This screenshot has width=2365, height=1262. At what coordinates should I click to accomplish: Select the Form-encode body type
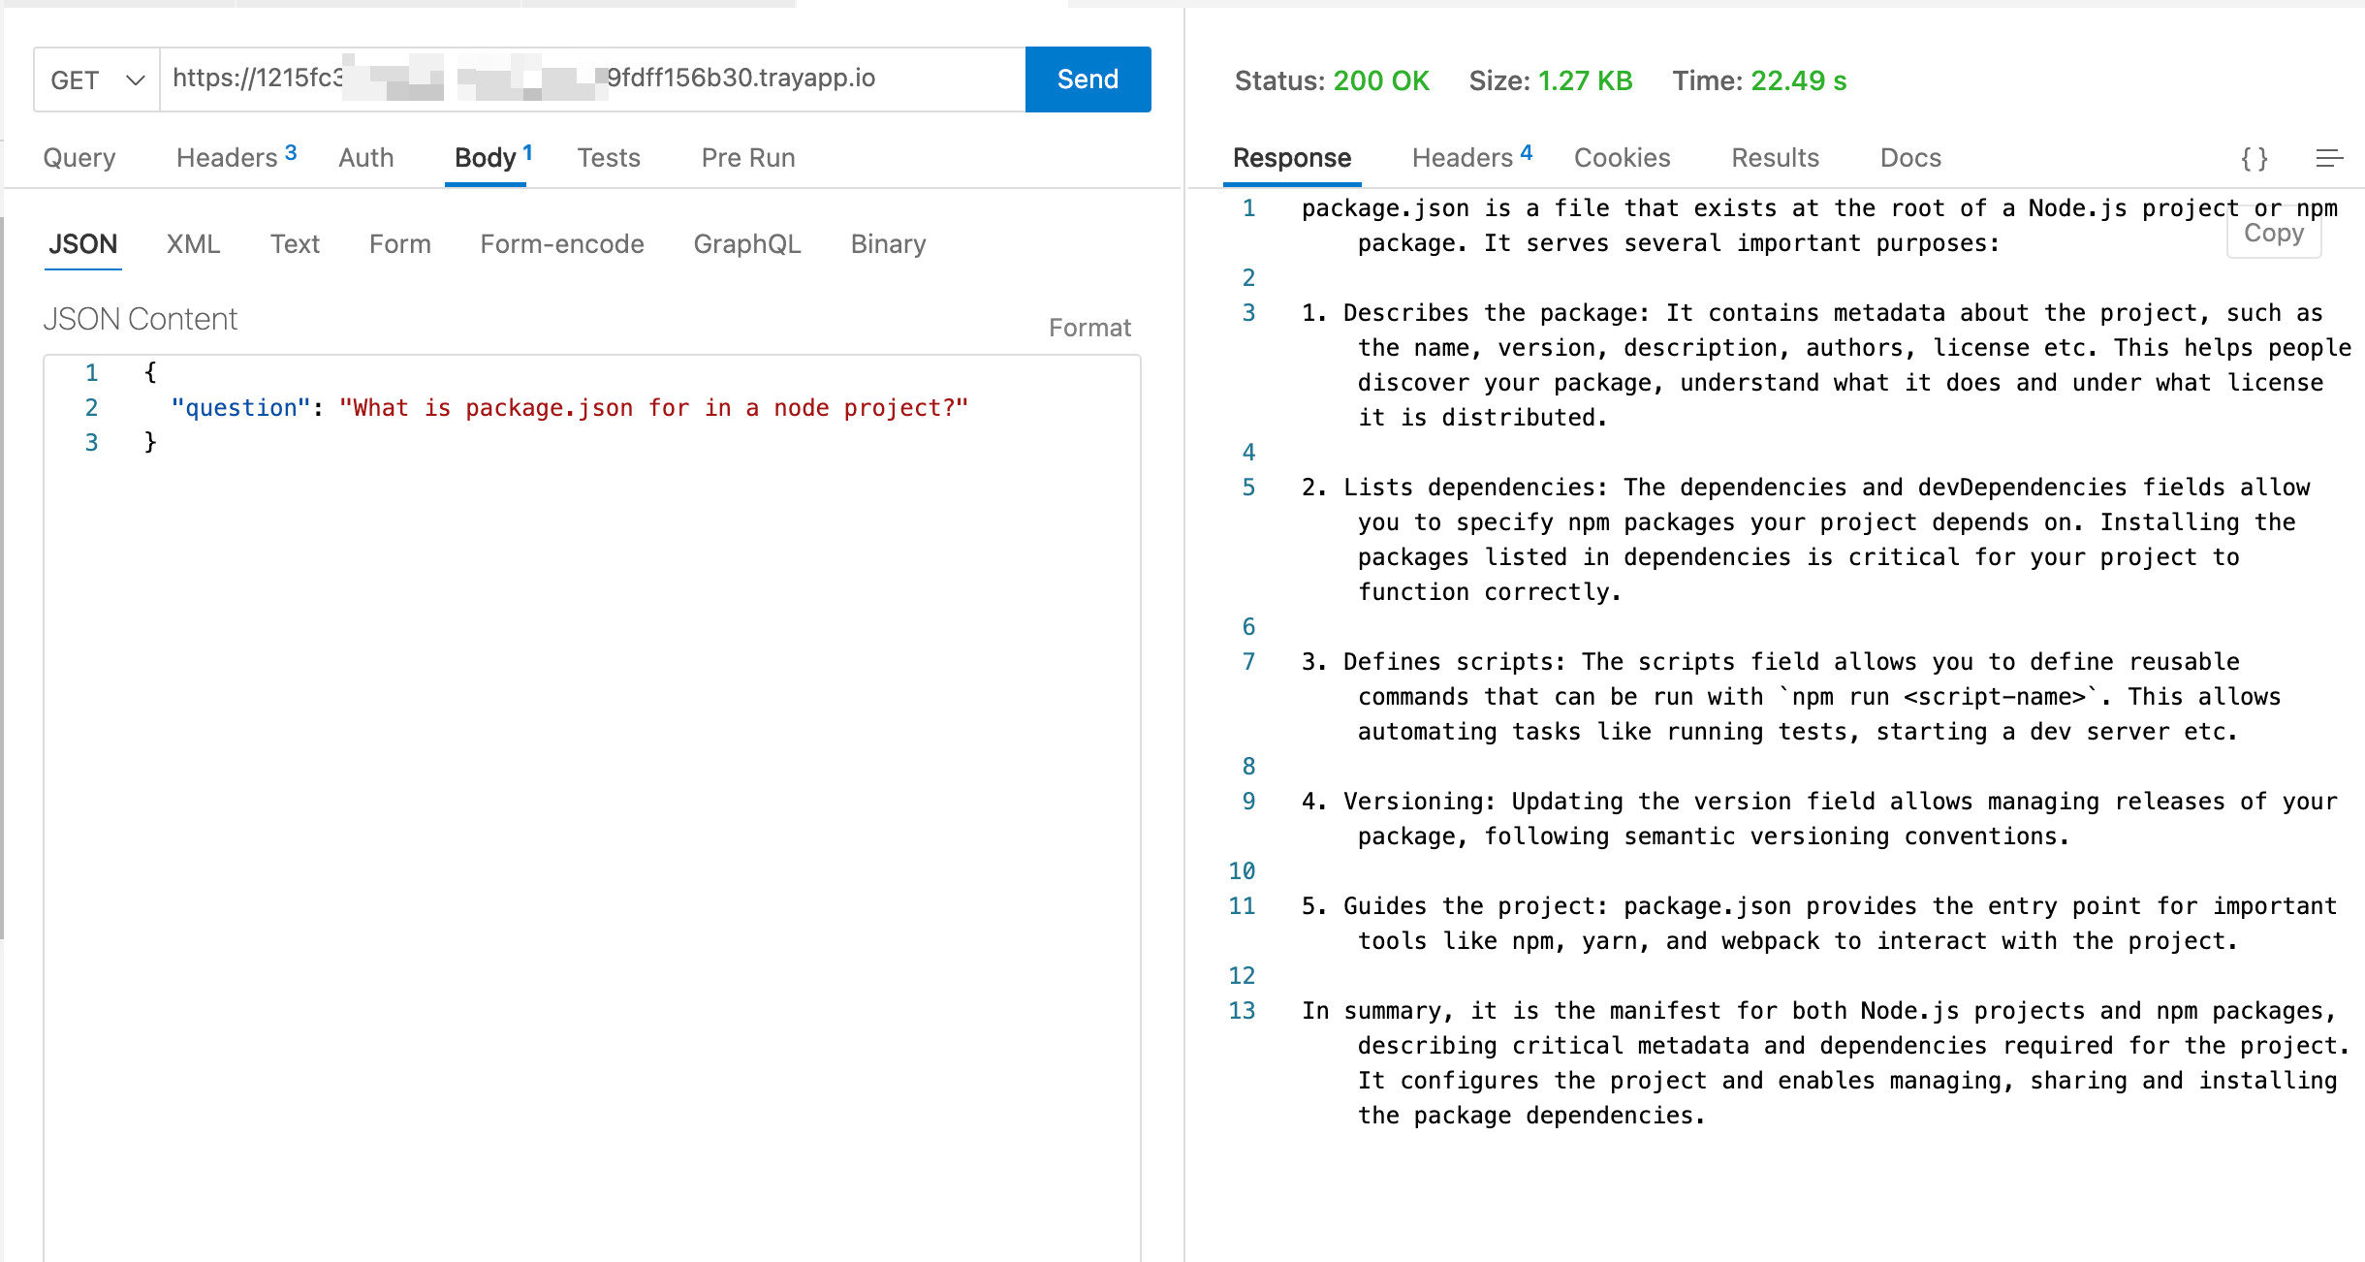[x=561, y=243]
